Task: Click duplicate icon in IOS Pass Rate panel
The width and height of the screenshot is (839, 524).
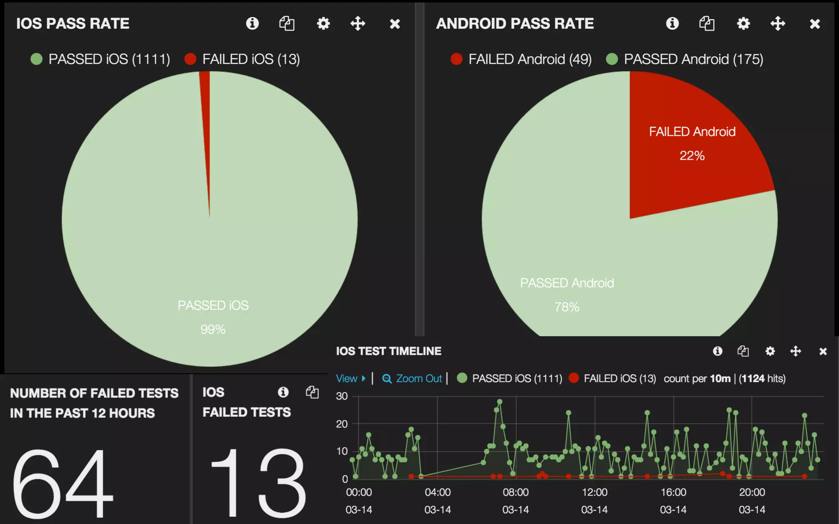Action: pos(287,23)
